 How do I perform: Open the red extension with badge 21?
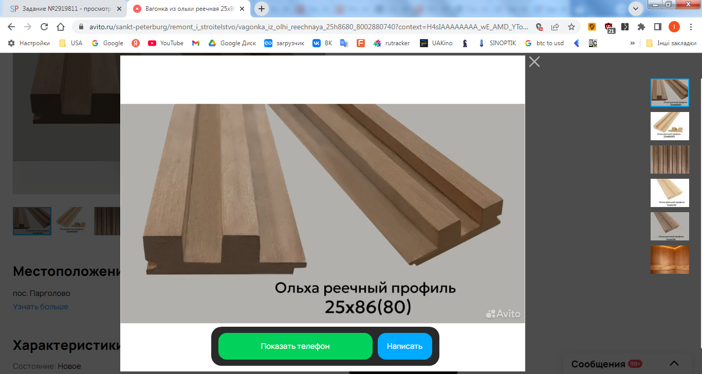pyautogui.click(x=609, y=27)
